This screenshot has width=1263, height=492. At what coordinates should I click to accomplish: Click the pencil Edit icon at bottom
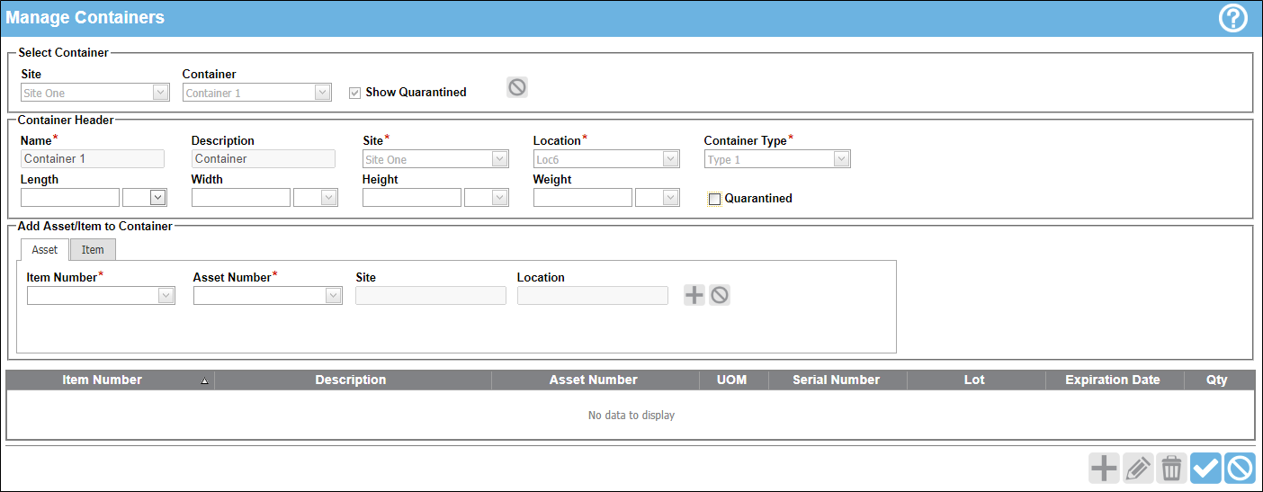(1138, 468)
